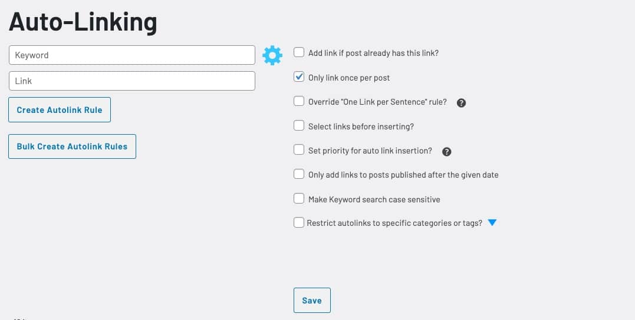The image size is (635, 320).
Task: Expand the restrict categories or tags blue triangle
Action: (492, 222)
